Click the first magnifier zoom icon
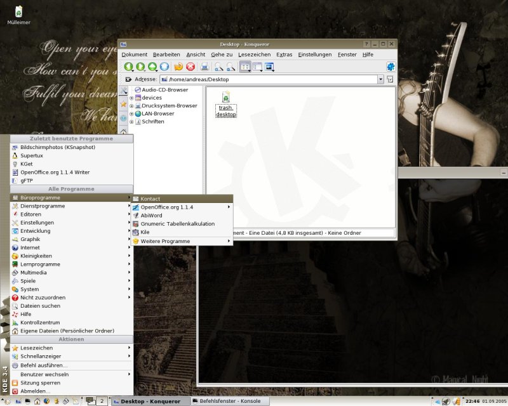 pos(218,67)
